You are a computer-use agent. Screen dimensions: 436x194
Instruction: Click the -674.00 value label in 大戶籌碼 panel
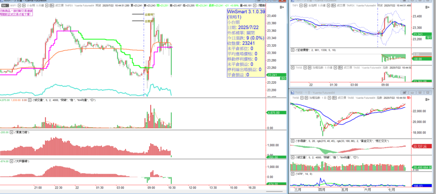pyautogui.click(x=276, y=184)
